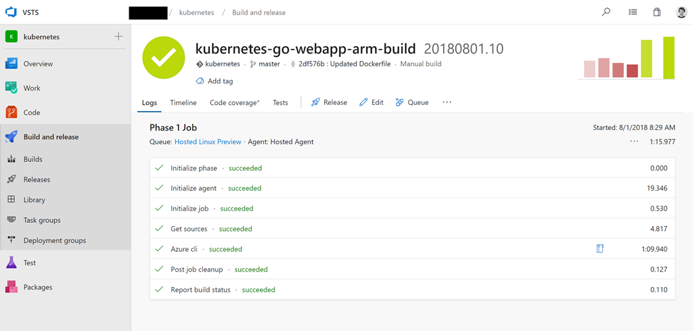
Task: Open phase job ellipsis menu
Action: pyautogui.click(x=633, y=141)
